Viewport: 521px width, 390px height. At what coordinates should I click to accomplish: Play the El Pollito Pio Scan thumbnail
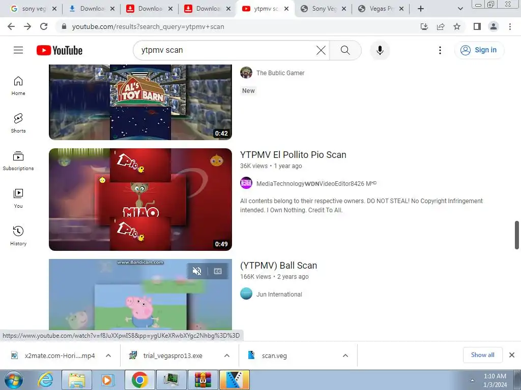[x=140, y=199]
